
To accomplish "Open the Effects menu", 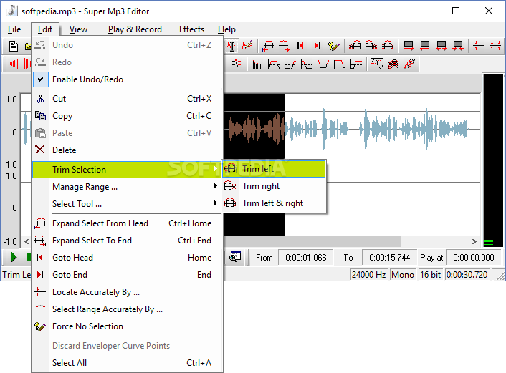I will 191,29.
